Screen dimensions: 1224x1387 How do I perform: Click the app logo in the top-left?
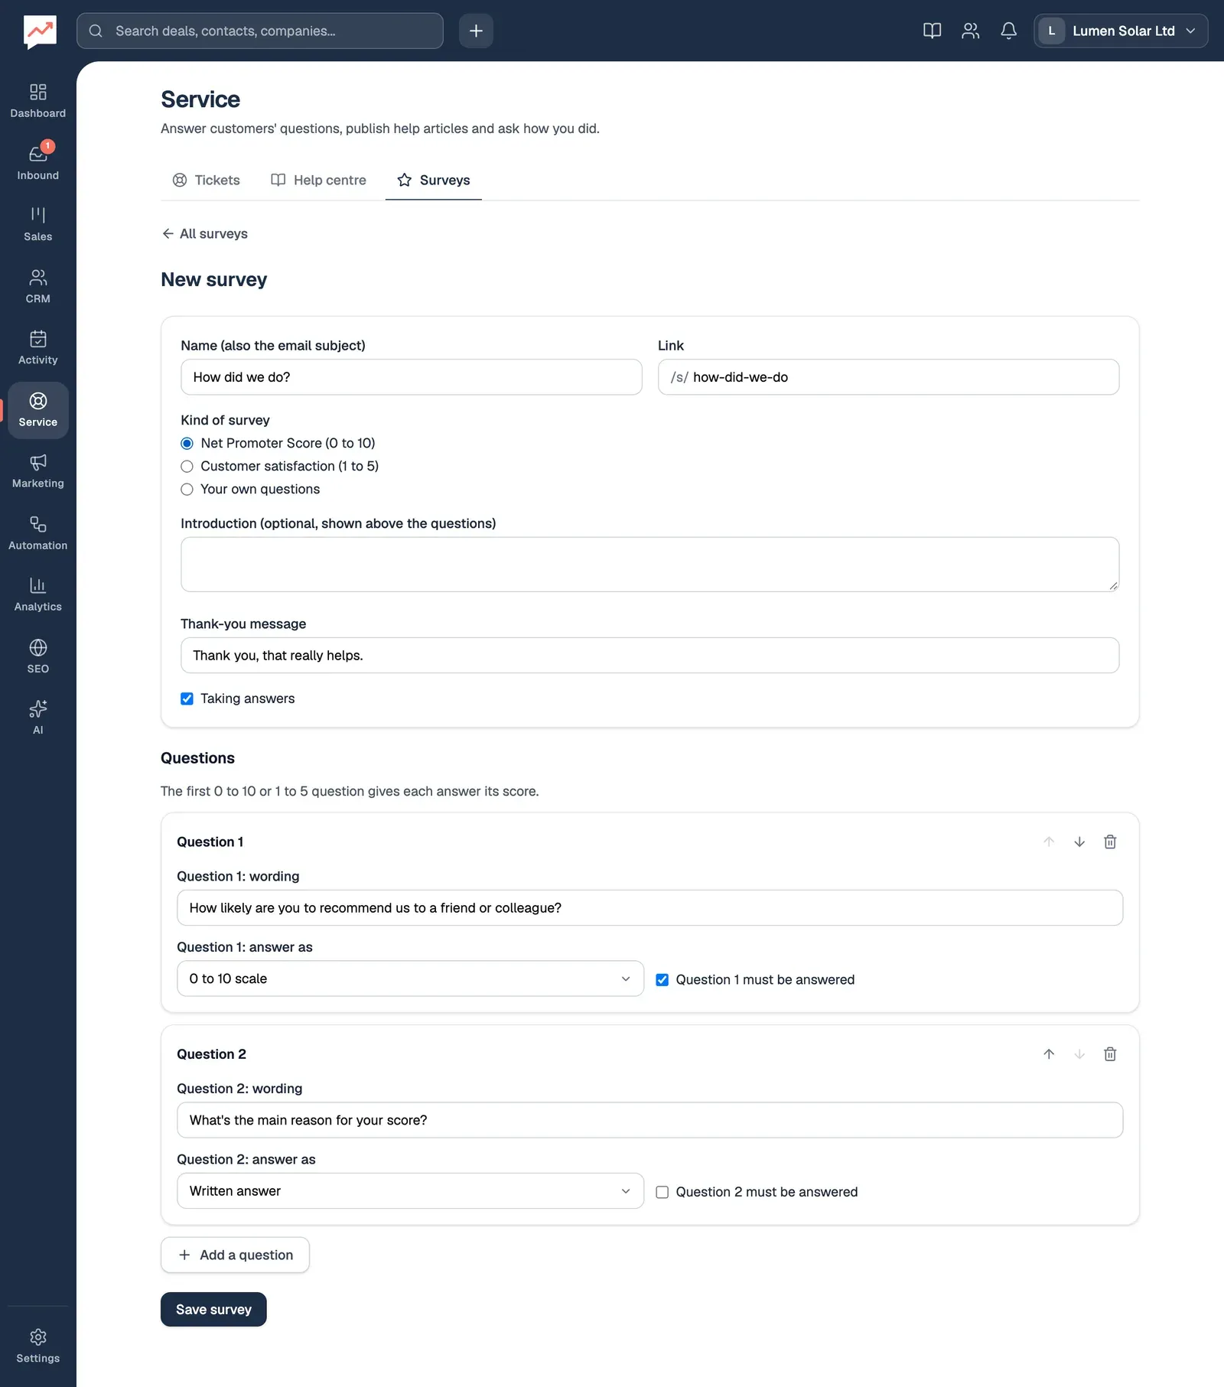tap(40, 31)
